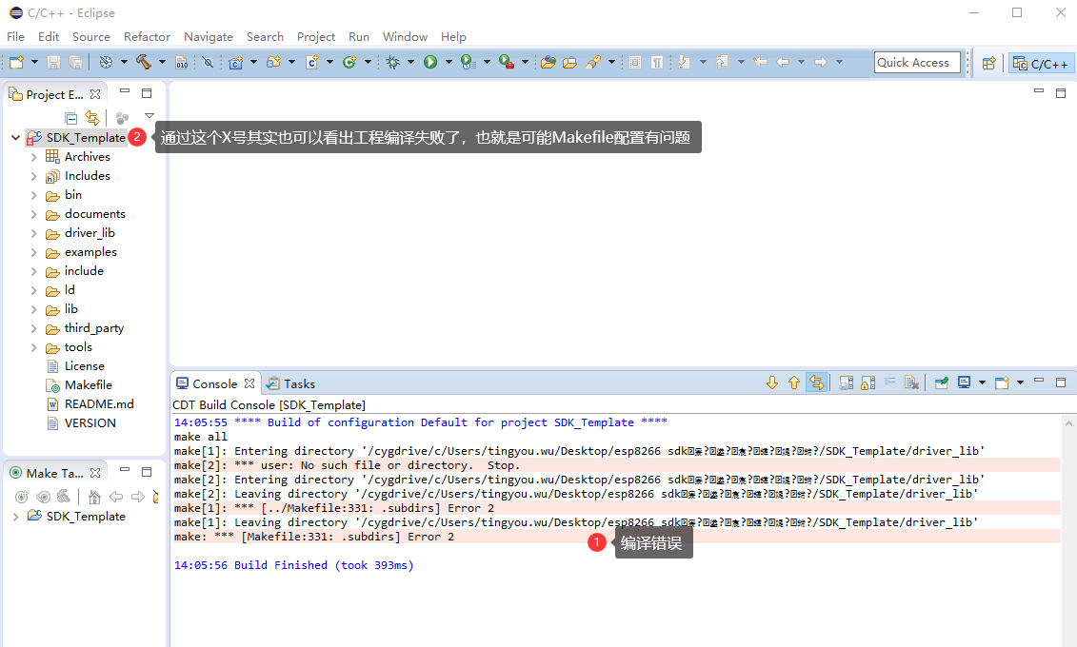Expand the driver_lib folder
Image resolution: width=1077 pixels, height=647 pixels.
(36, 232)
